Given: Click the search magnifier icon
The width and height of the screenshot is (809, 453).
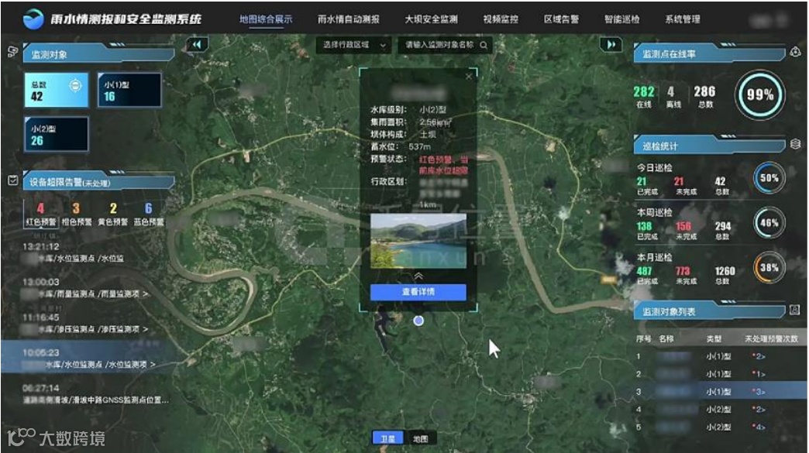Looking at the screenshot, I should [484, 46].
